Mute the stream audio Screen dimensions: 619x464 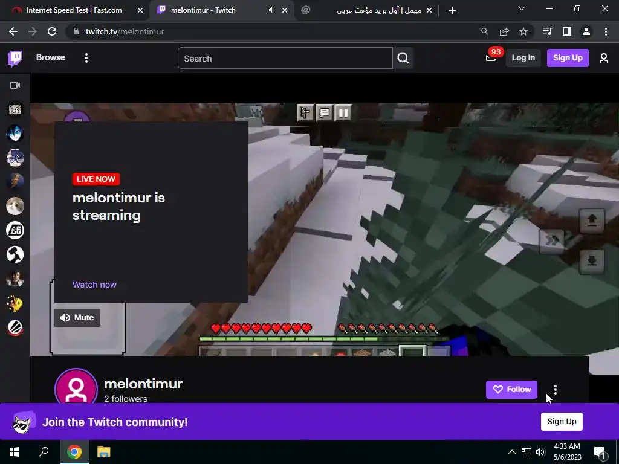coord(77,318)
